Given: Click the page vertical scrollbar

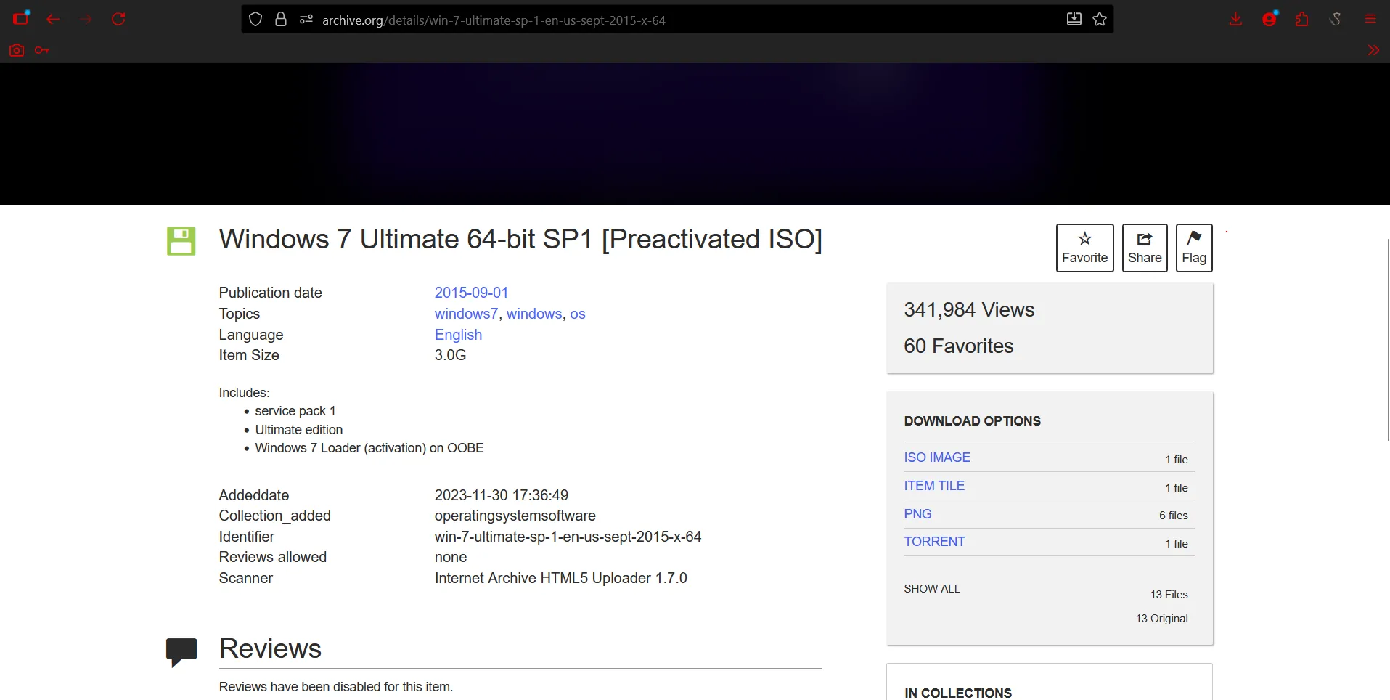Looking at the screenshot, I should pyautogui.click(x=1388, y=340).
